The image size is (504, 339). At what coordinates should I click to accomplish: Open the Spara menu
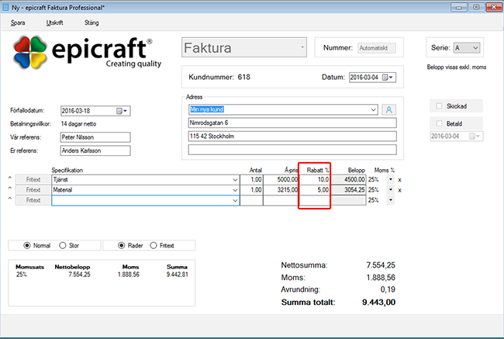[18, 22]
